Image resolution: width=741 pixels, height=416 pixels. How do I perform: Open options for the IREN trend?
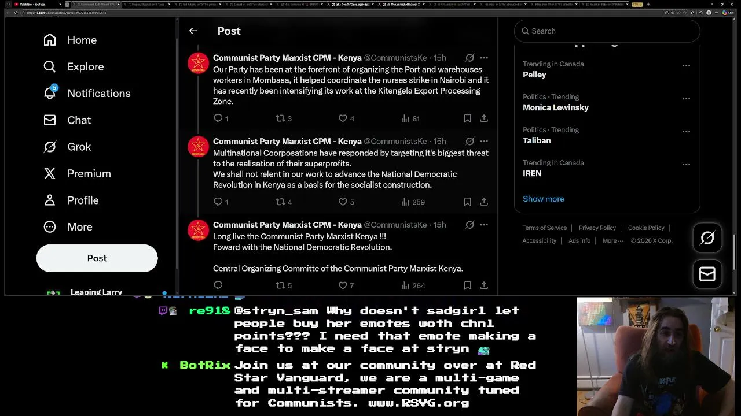click(686, 164)
